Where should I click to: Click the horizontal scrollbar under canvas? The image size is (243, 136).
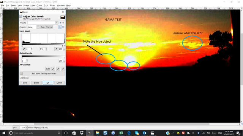(121, 124)
